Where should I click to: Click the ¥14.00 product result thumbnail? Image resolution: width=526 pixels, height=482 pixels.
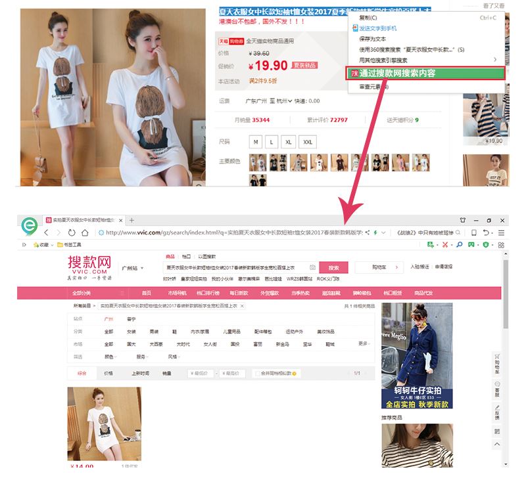[105, 424]
